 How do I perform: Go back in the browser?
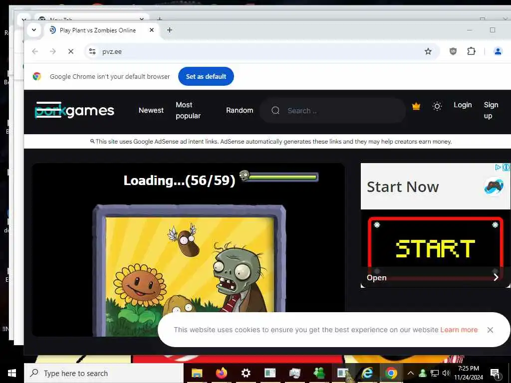[35, 51]
